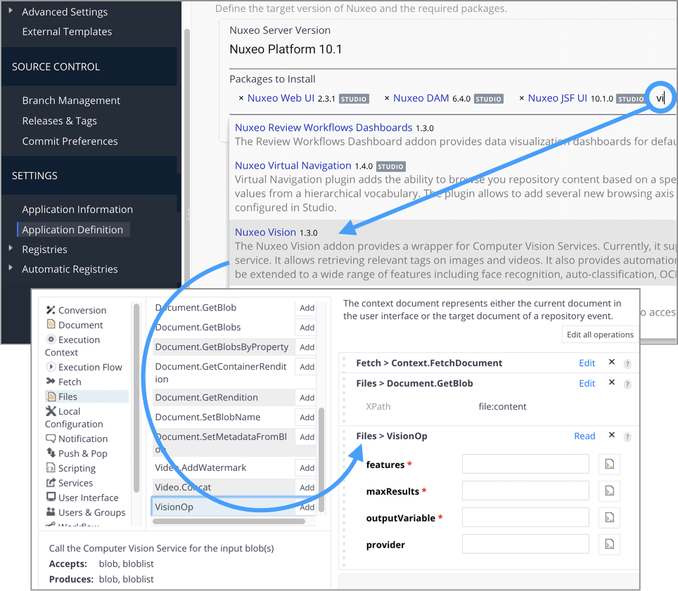This screenshot has height=591, width=678.
Task: Expand the Automatic Registries section
Action: pos(11,268)
